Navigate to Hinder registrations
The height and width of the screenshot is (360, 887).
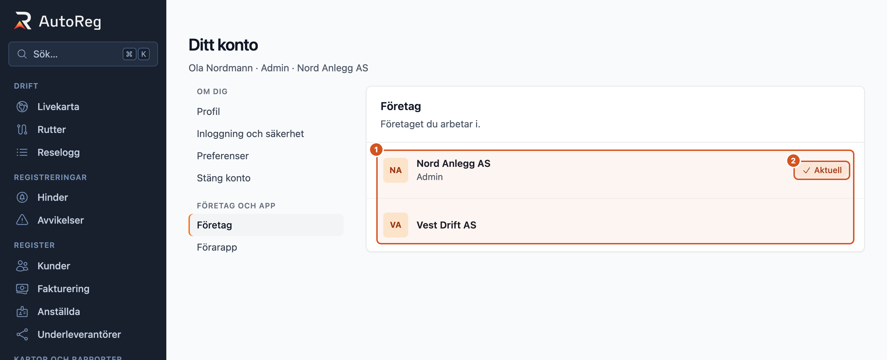point(83,197)
